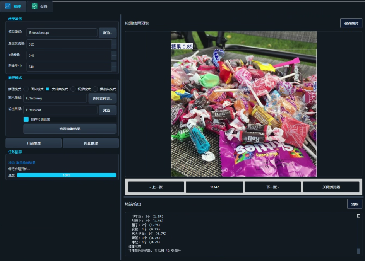Switch to the 推理 tab
Image resolution: width=365 pixels, height=261 pixels.
pos(13,6)
